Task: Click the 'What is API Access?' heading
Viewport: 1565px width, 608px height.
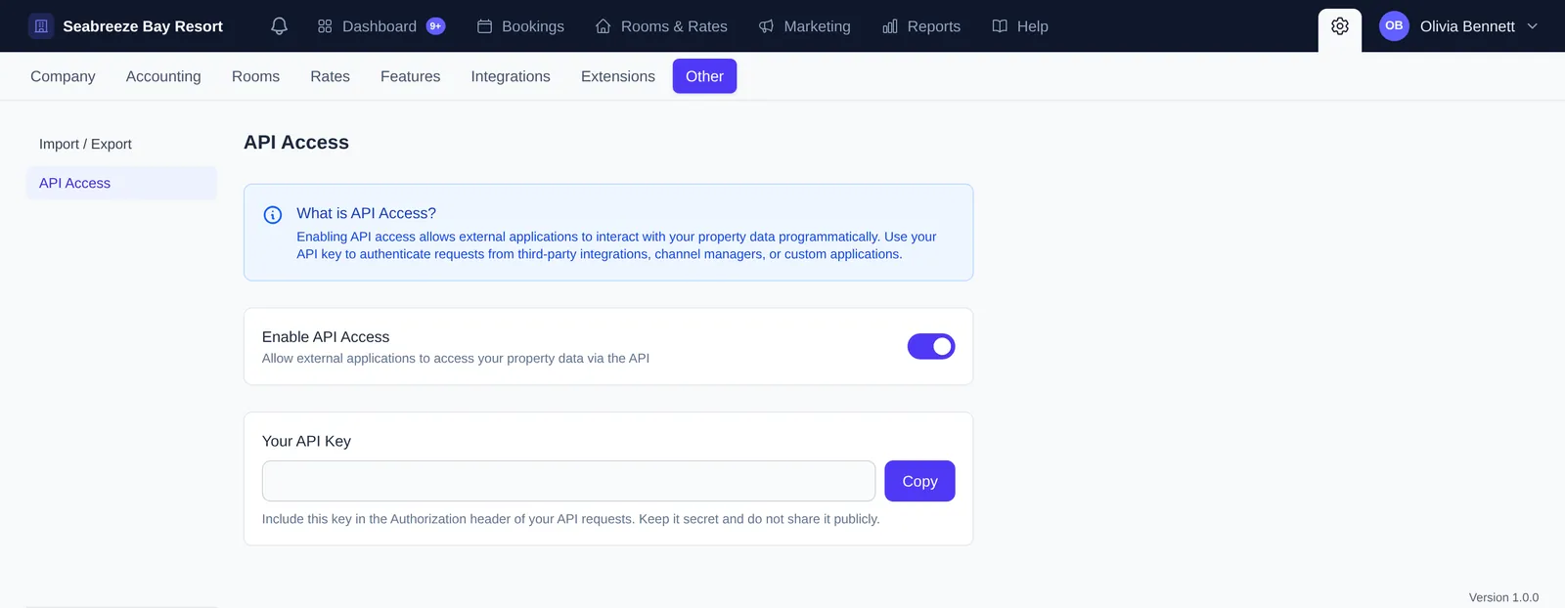Action: [366, 213]
